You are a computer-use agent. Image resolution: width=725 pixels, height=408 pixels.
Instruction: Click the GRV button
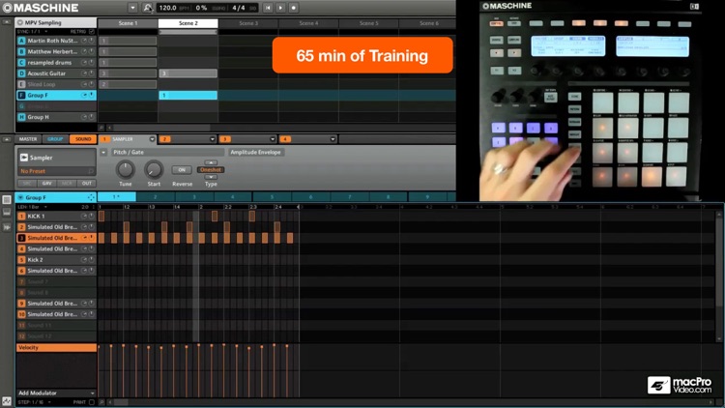46,183
